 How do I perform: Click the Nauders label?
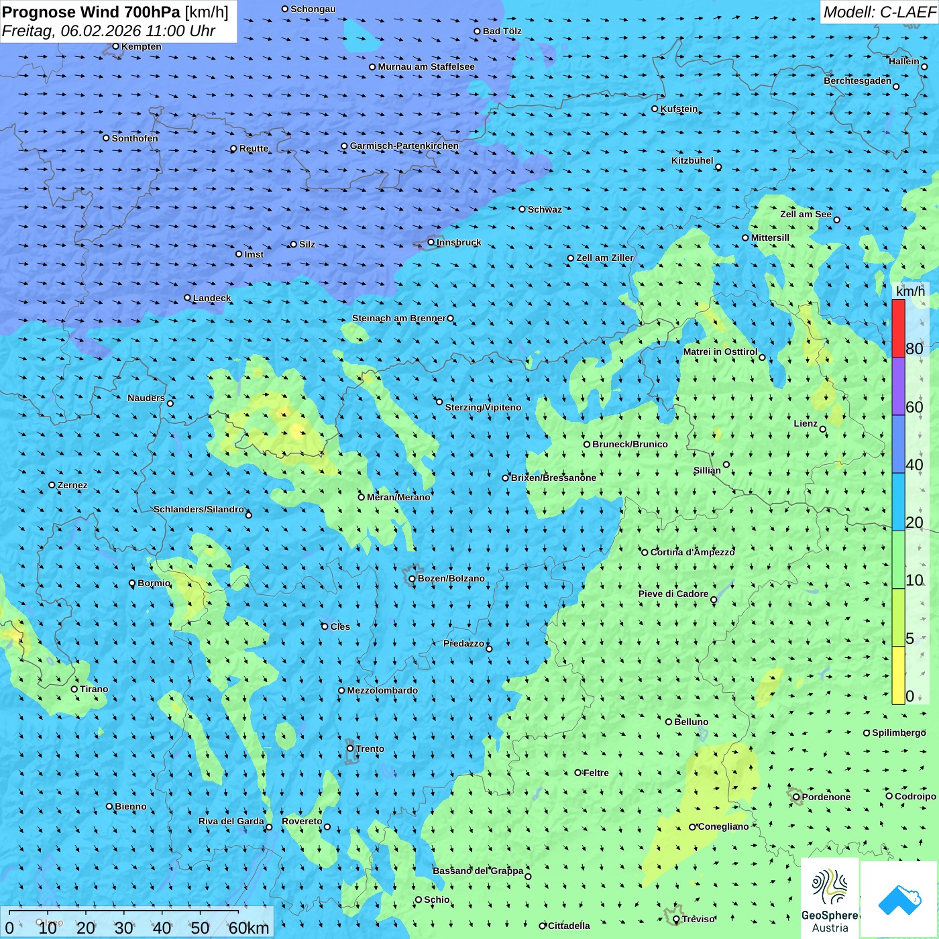(146, 398)
